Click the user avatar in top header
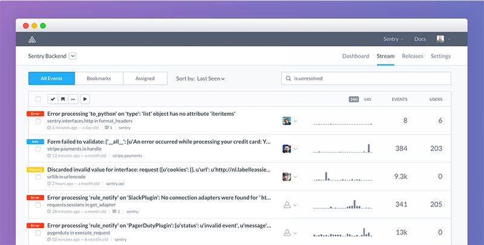 point(440,39)
